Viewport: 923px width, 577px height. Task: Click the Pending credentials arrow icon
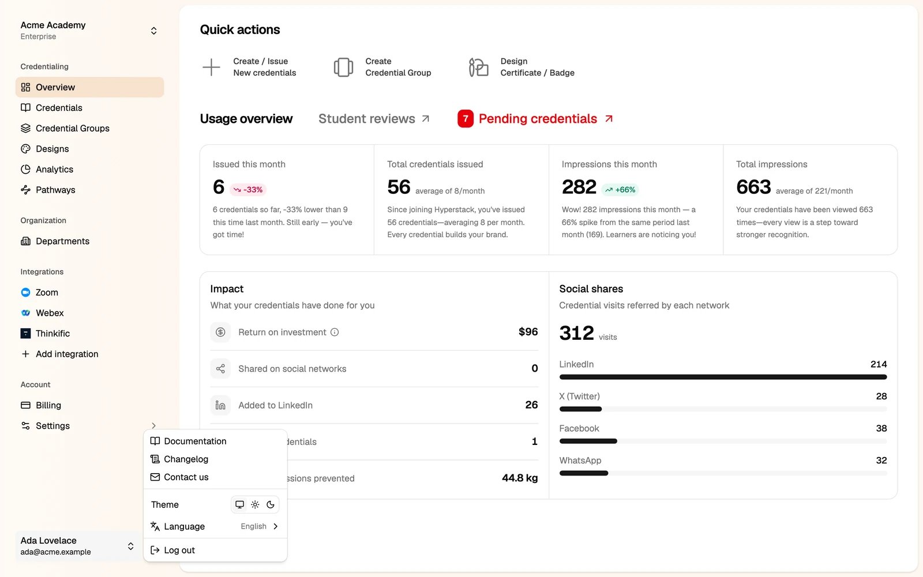(x=609, y=119)
